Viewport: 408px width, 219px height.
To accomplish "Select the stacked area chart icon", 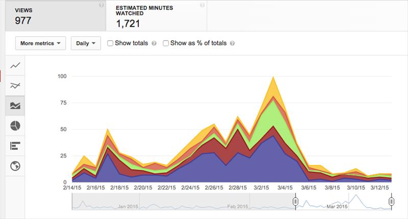I will point(15,105).
